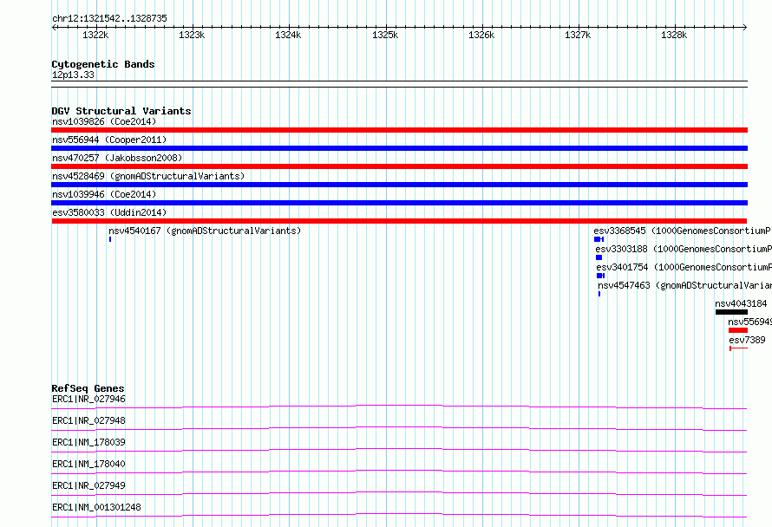Select the red bar for nsv1039826
Screen dimensions: 772x527
(x=399, y=130)
